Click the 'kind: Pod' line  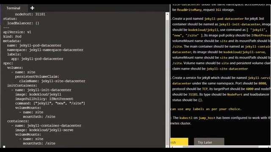(x=12, y=37)
